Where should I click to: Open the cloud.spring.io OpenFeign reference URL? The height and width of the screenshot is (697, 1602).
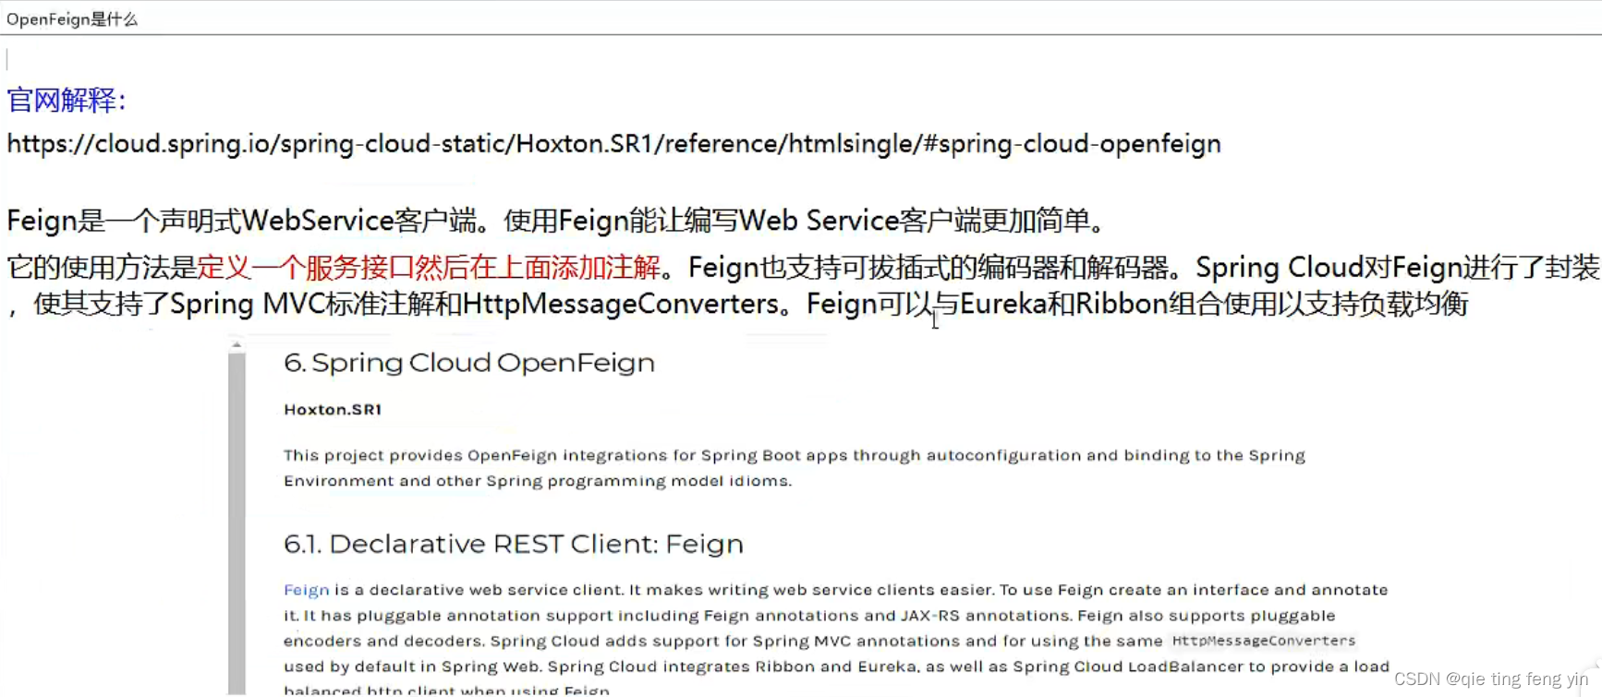click(613, 144)
